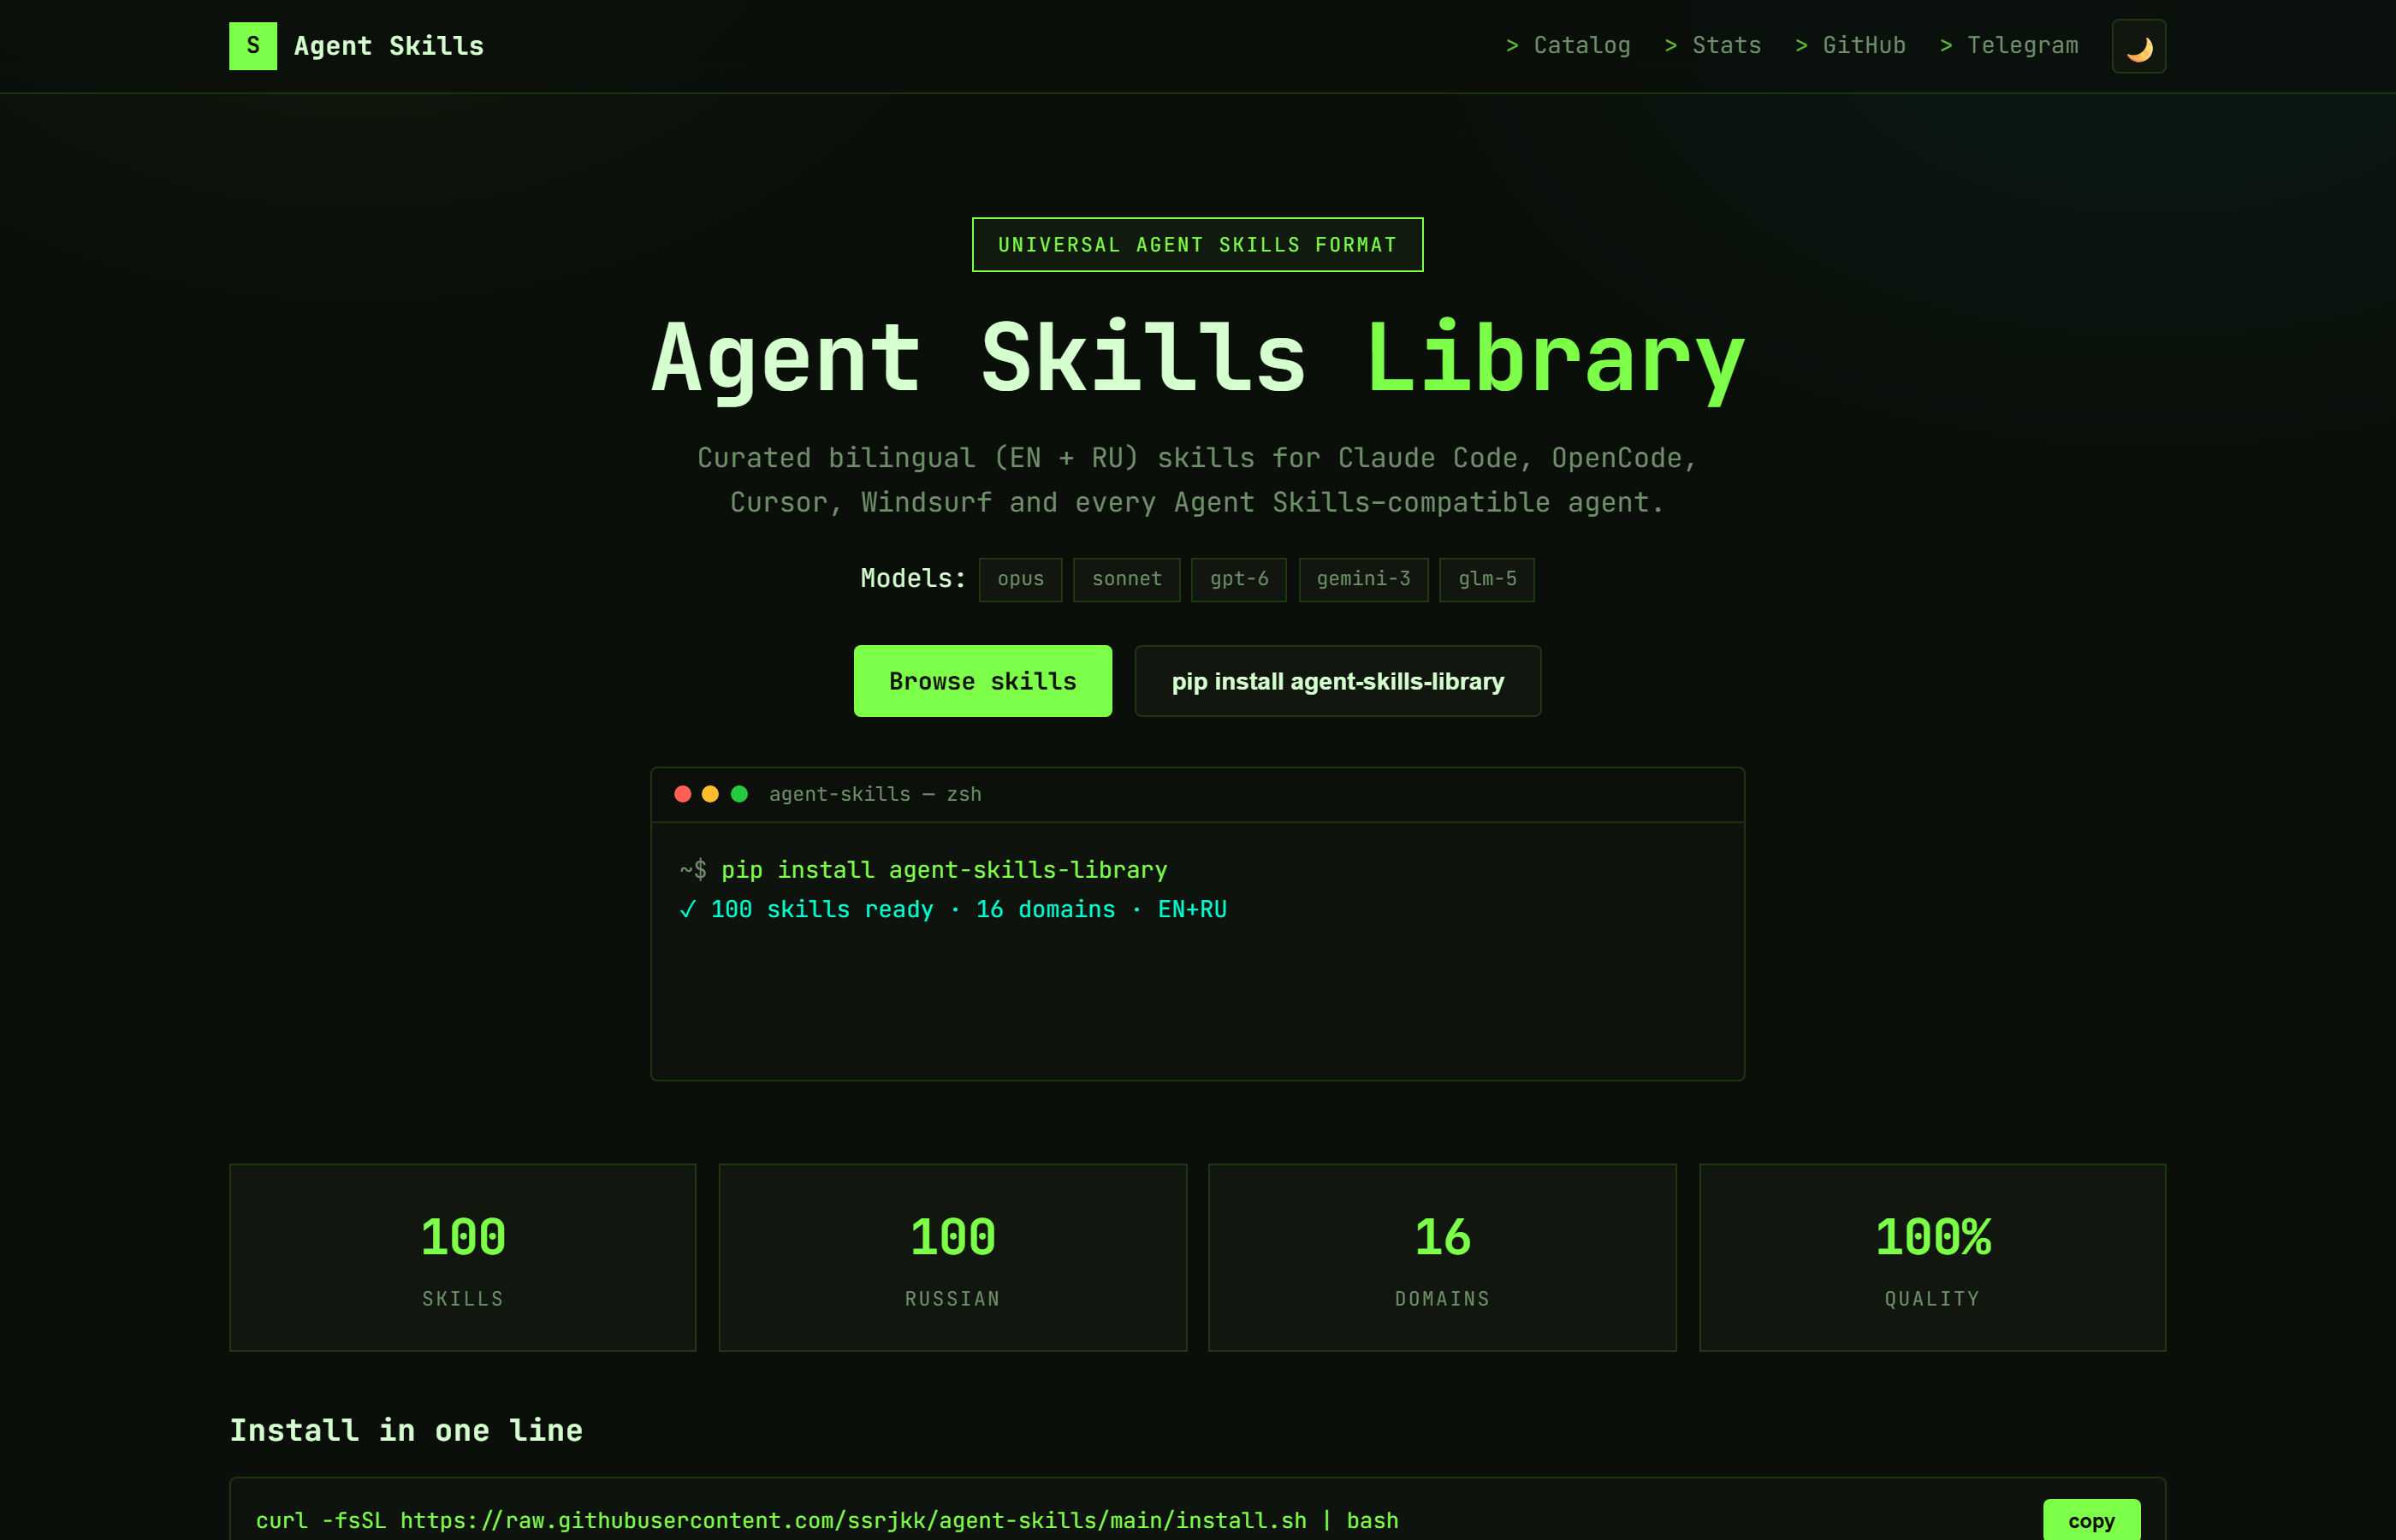Select the sonnet model tag

coord(1126,579)
